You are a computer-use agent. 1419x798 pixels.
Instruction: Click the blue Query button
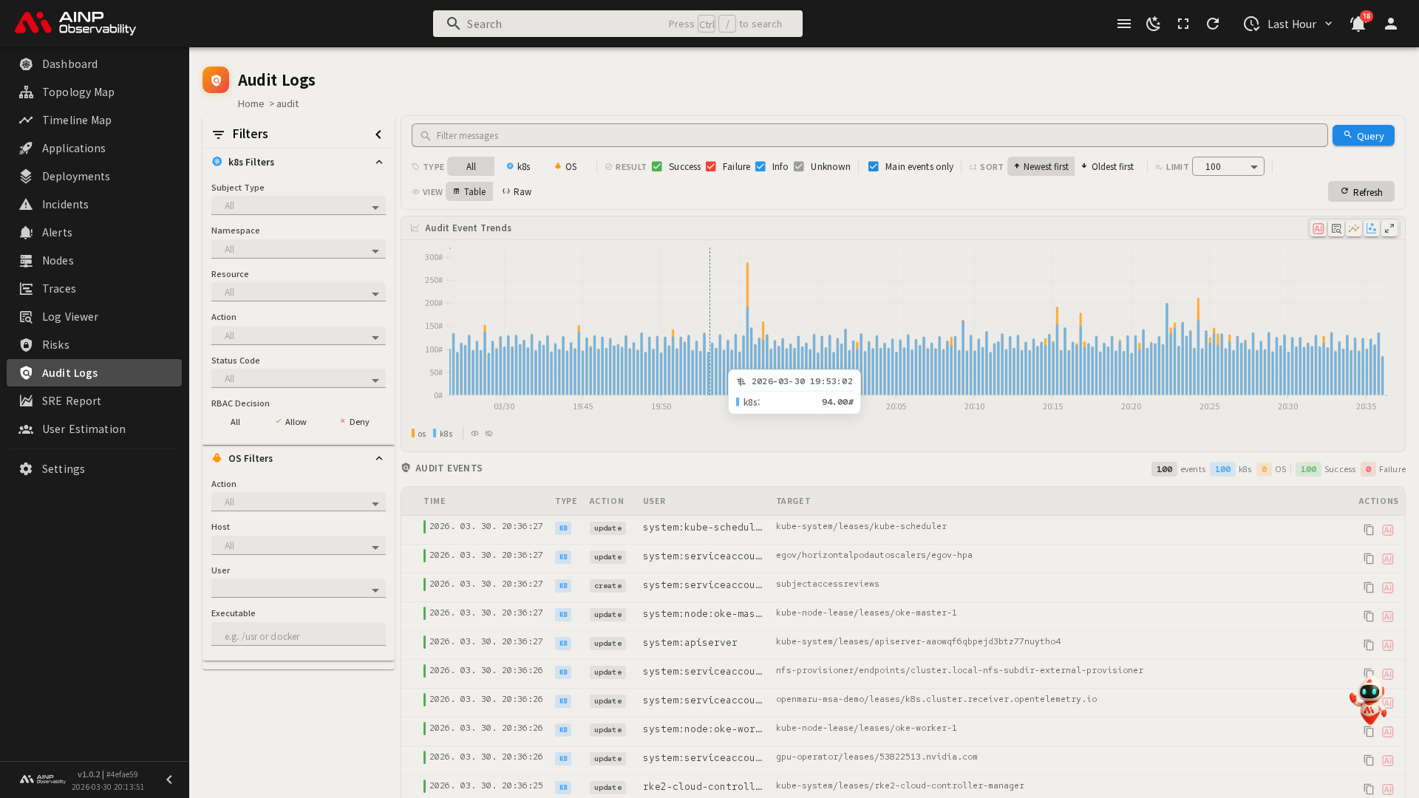pos(1363,135)
